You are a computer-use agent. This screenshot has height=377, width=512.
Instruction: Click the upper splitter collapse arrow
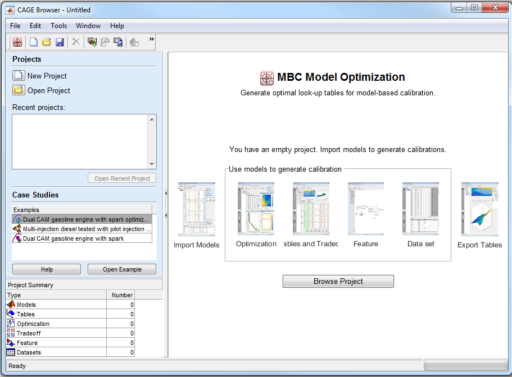click(x=166, y=193)
